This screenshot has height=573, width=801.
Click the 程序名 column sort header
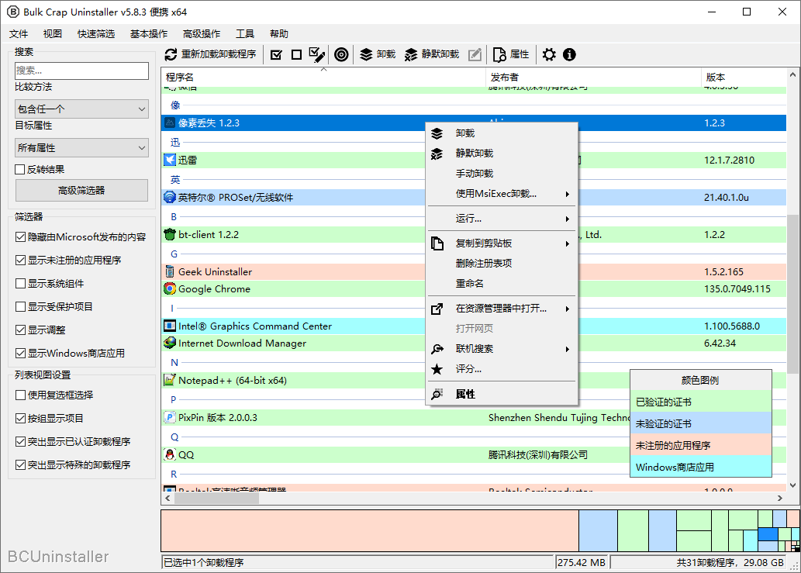click(323, 77)
